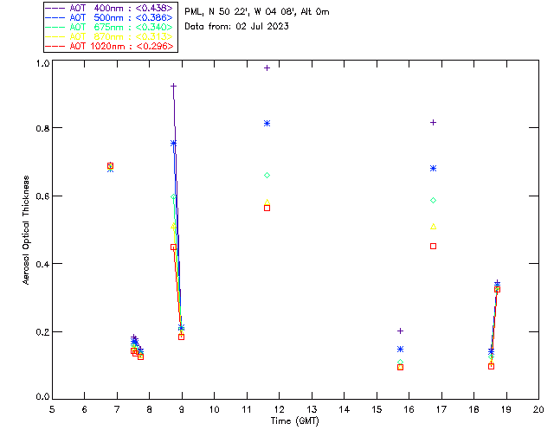Click the yellow triangle marker near 0.51 before hour 17
This screenshot has height=443, width=554.
pos(433,227)
